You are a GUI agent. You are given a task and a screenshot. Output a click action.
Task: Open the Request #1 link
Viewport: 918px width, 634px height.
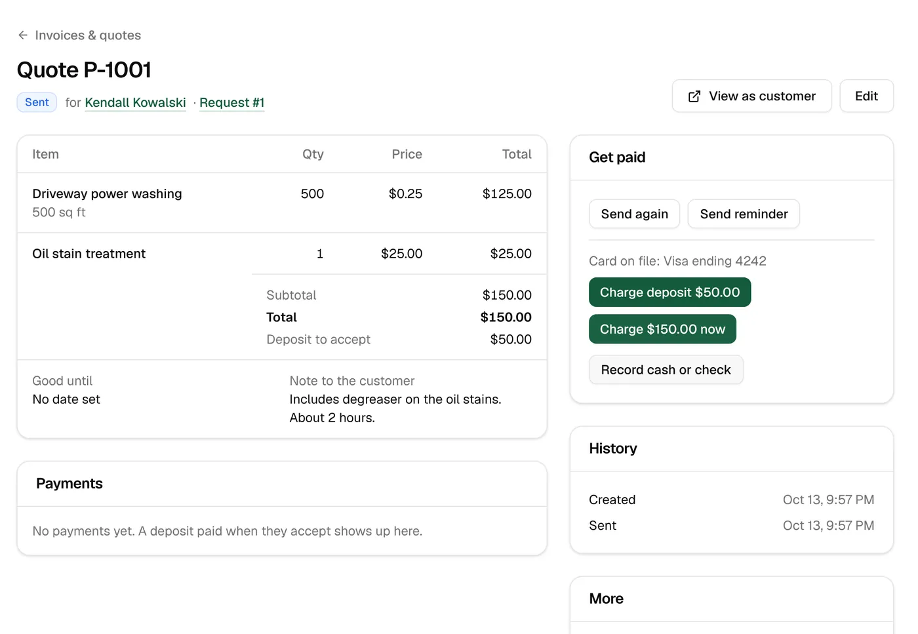click(x=231, y=102)
